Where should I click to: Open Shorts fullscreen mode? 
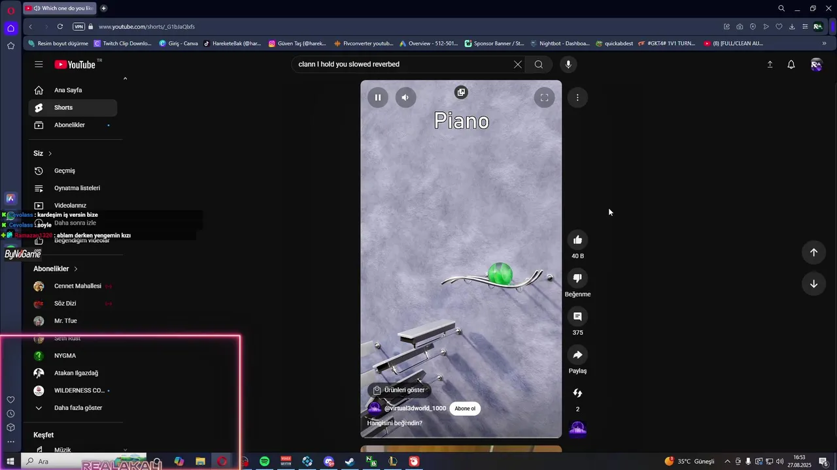544,97
